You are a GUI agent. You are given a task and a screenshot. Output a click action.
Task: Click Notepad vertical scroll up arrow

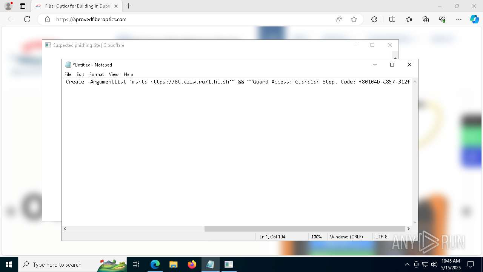point(415,81)
